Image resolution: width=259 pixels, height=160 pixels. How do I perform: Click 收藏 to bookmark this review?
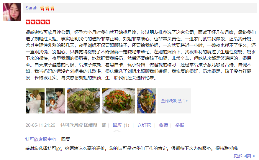(x=163, y=125)
